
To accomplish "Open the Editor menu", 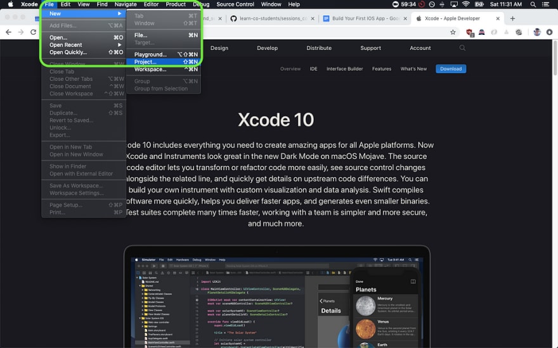I will (x=152, y=4).
